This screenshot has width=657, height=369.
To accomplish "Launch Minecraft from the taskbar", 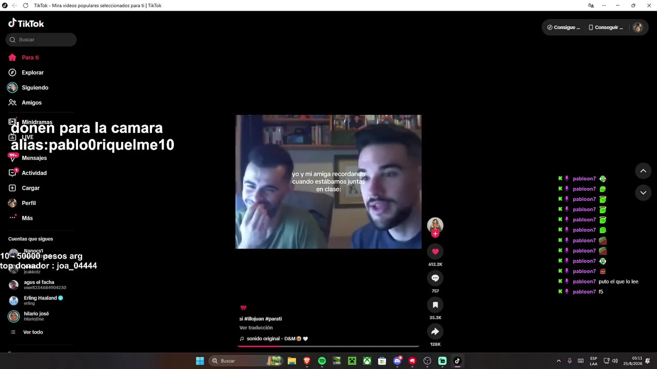I will 352,361.
